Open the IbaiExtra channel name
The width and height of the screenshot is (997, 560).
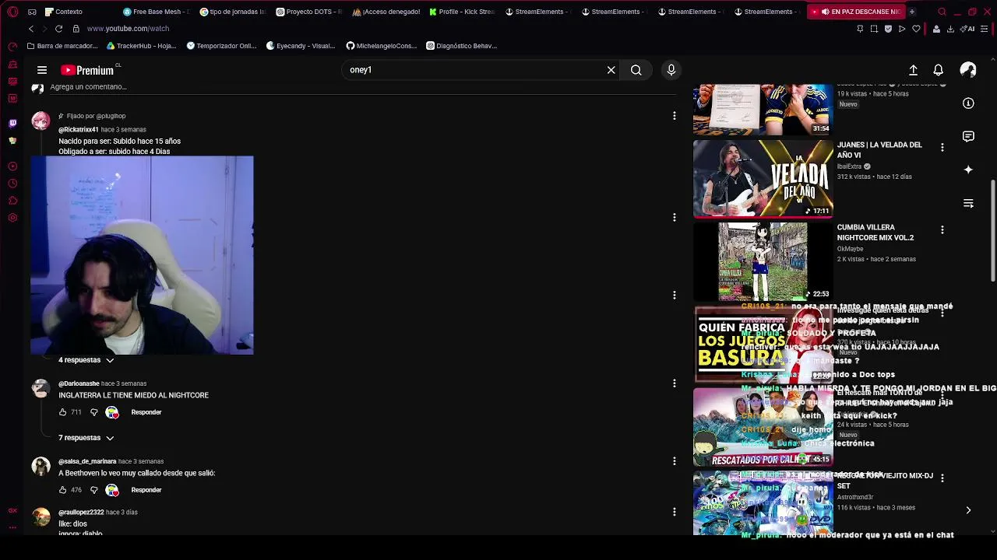click(x=850, y=166)
